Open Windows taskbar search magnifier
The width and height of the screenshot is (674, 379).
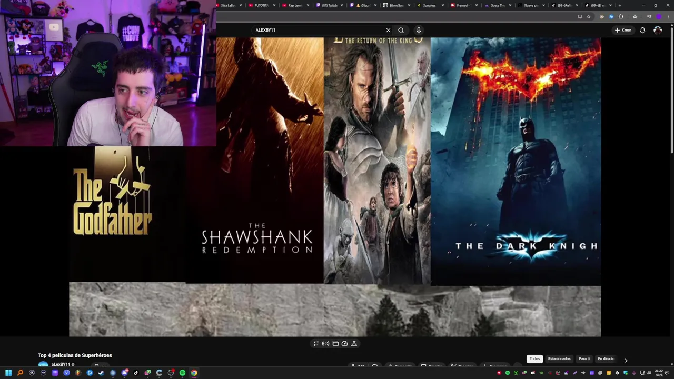point(20,373)
